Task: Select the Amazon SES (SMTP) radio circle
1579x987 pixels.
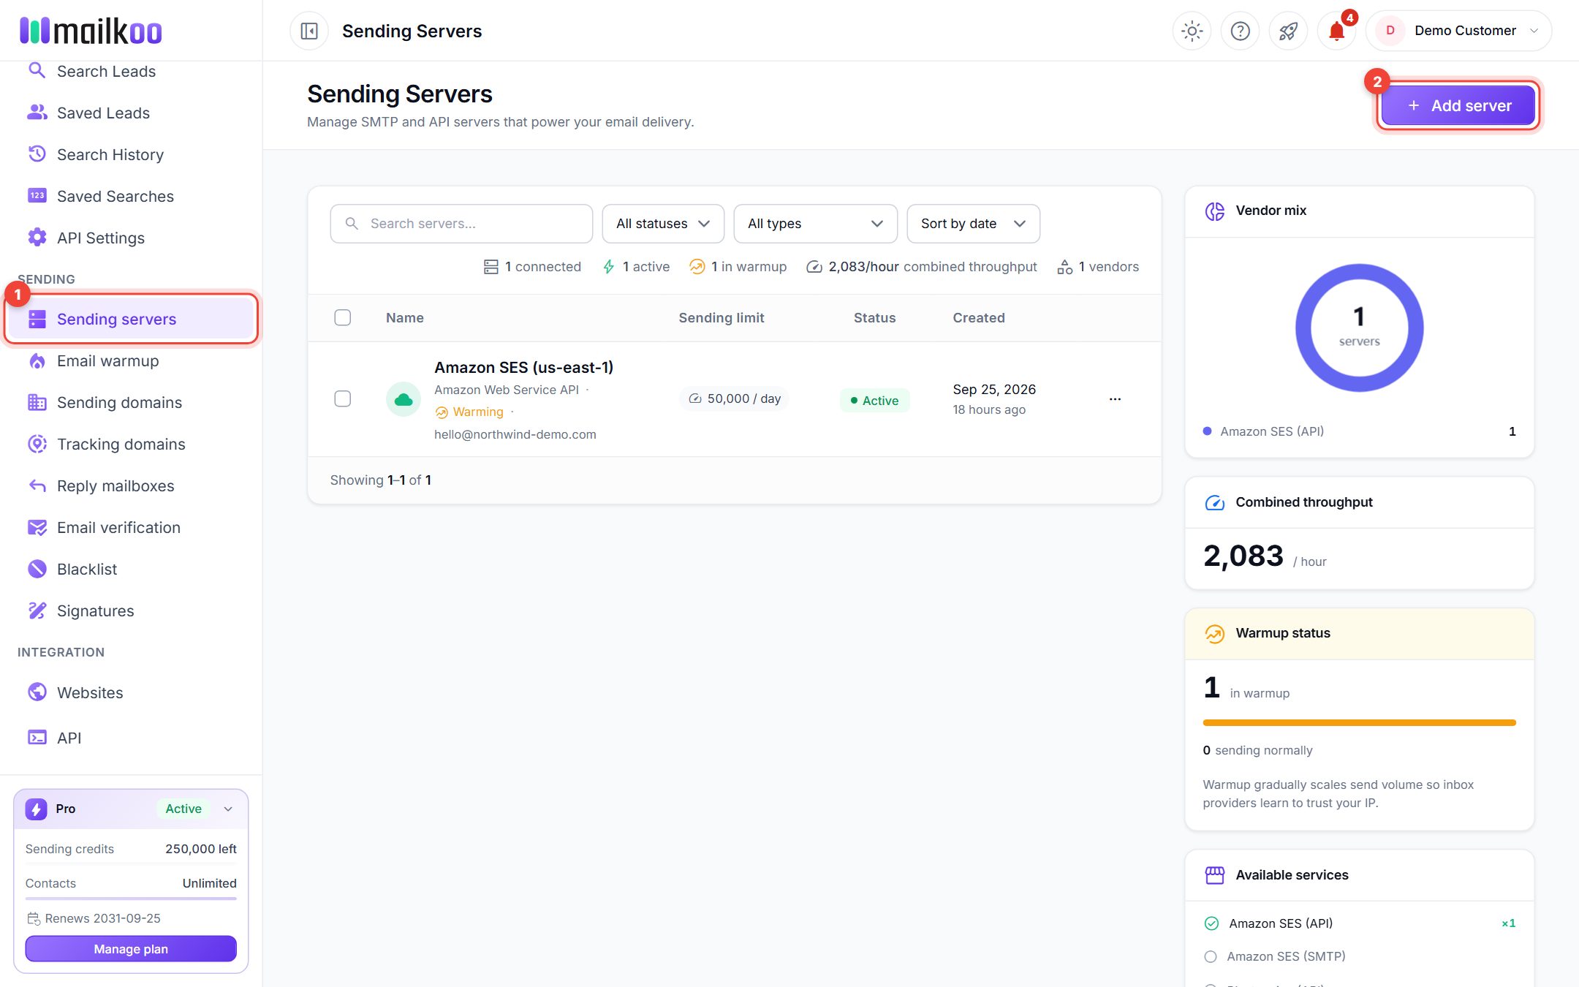Action: coord(1211,956)
